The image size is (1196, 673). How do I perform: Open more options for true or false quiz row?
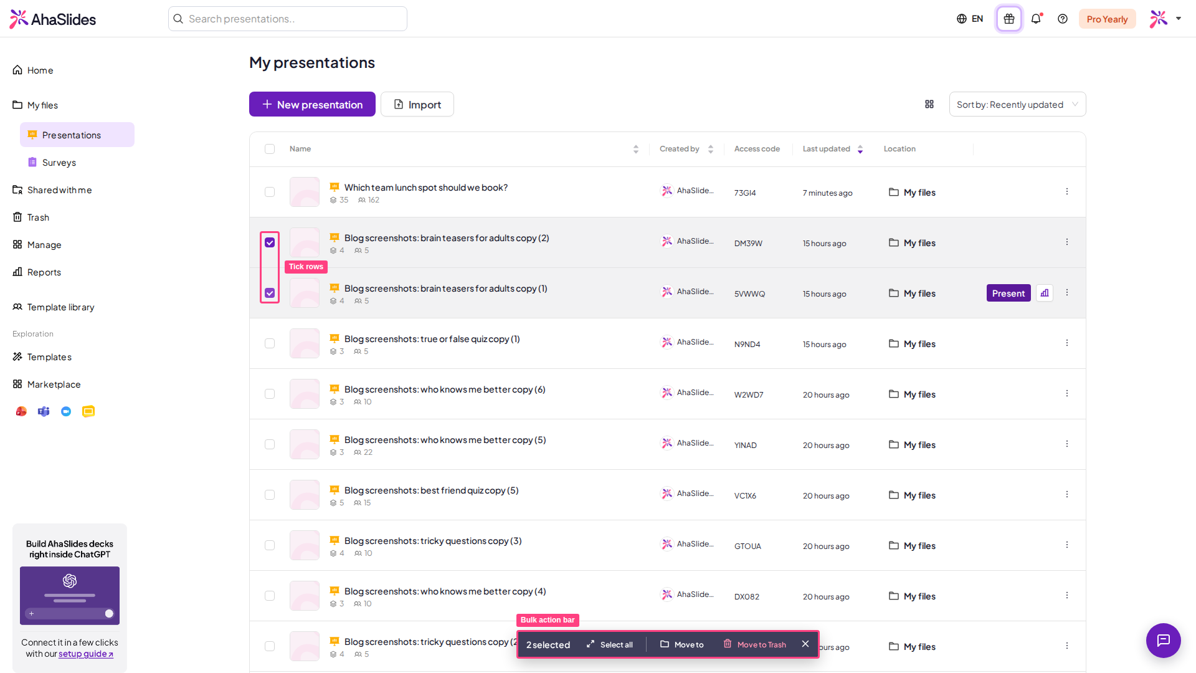[1067, 343]
